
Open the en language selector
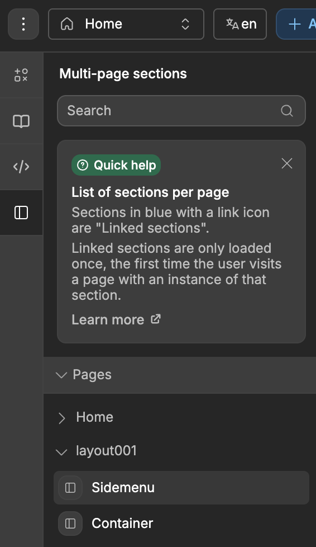[x=240, y=24]
